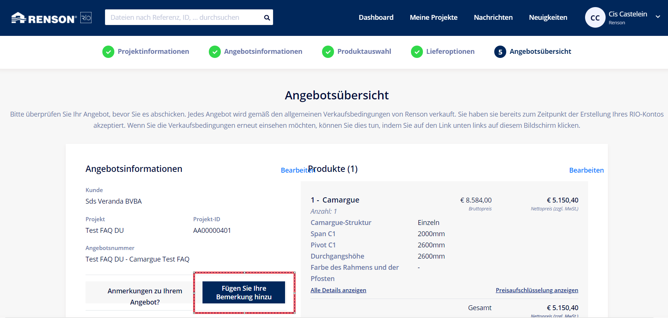668x318 pixels.
Task: Open Nachrichten in the top navigation
Action: point(493,18)
